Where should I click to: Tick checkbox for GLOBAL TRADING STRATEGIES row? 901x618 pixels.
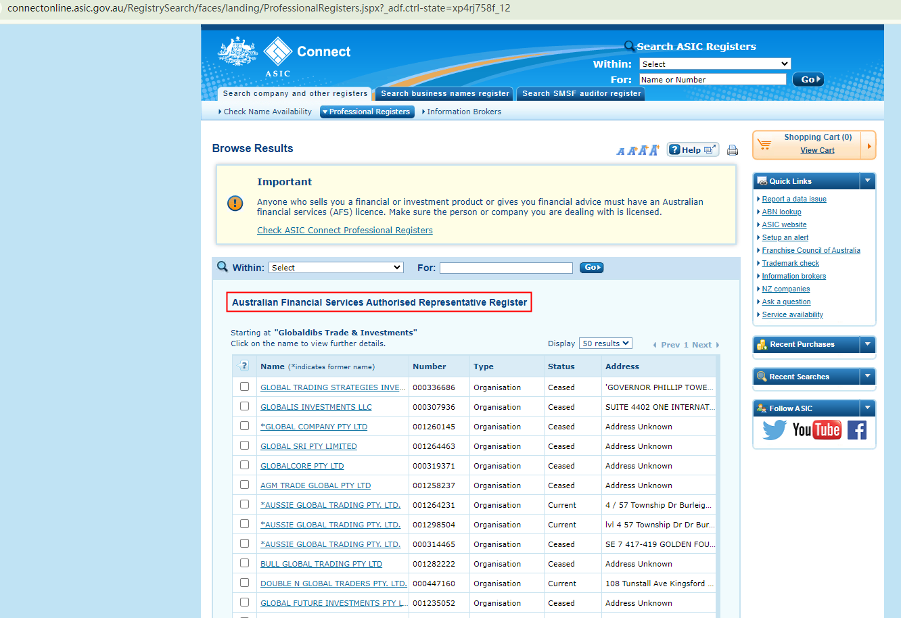245,387
